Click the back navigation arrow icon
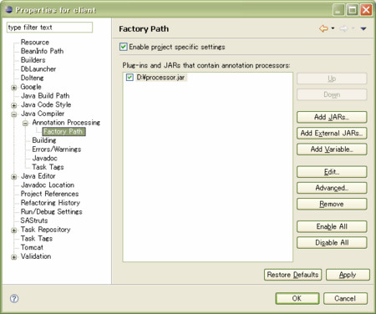Screen dimensions: 376x314 (323, 28)
